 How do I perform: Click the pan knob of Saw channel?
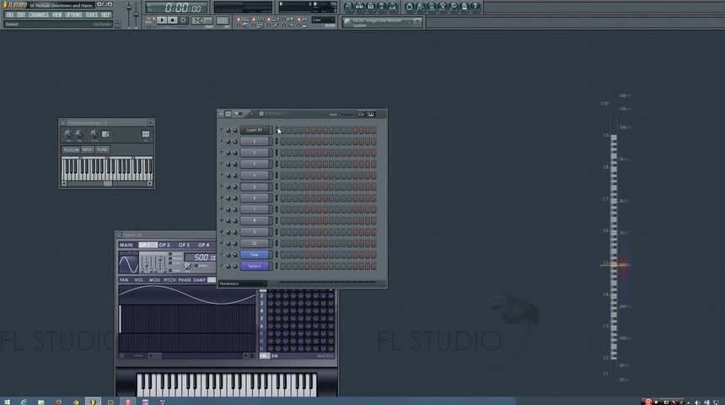tap(228, 255)
